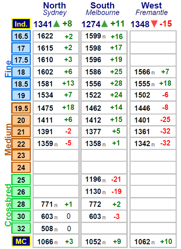The height and width of the screenshot is (249, 181).
Task: Select South 25 micron cell showing 1196
Action: [x=104, y=180]
